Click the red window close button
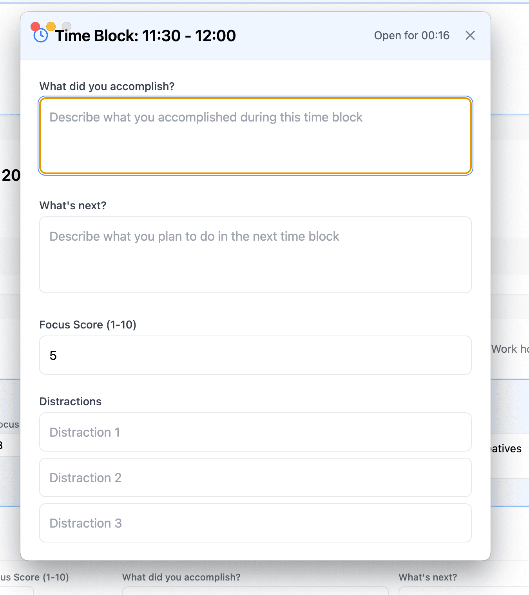 tap(35, 26)
